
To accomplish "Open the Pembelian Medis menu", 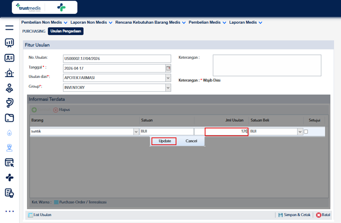I will coord(207,22).
